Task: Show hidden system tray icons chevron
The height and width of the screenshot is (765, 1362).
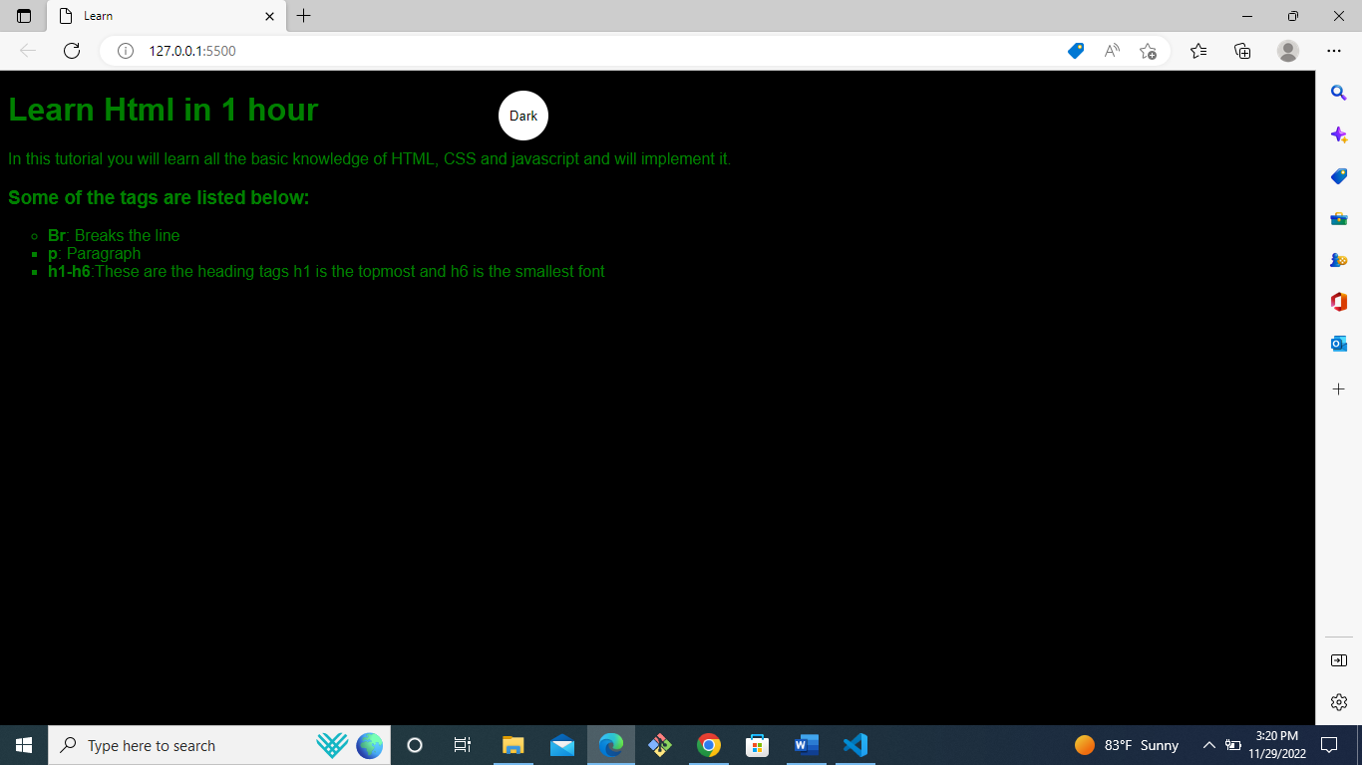Action: (x=1209, y=745)
